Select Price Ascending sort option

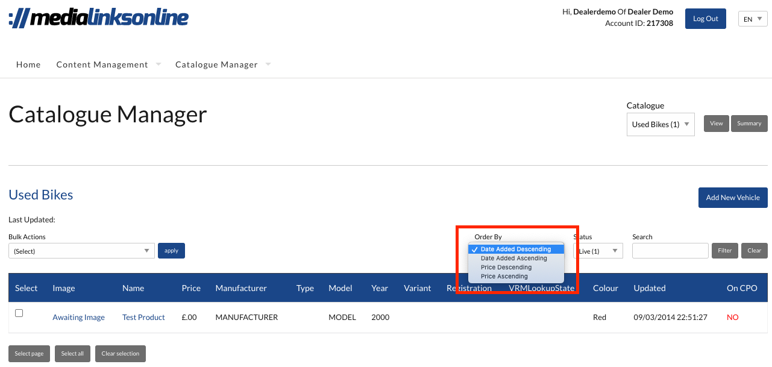click(504, 277)
